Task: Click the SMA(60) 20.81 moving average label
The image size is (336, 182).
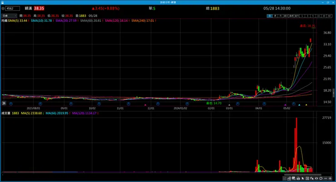Action: coord(92,20)
